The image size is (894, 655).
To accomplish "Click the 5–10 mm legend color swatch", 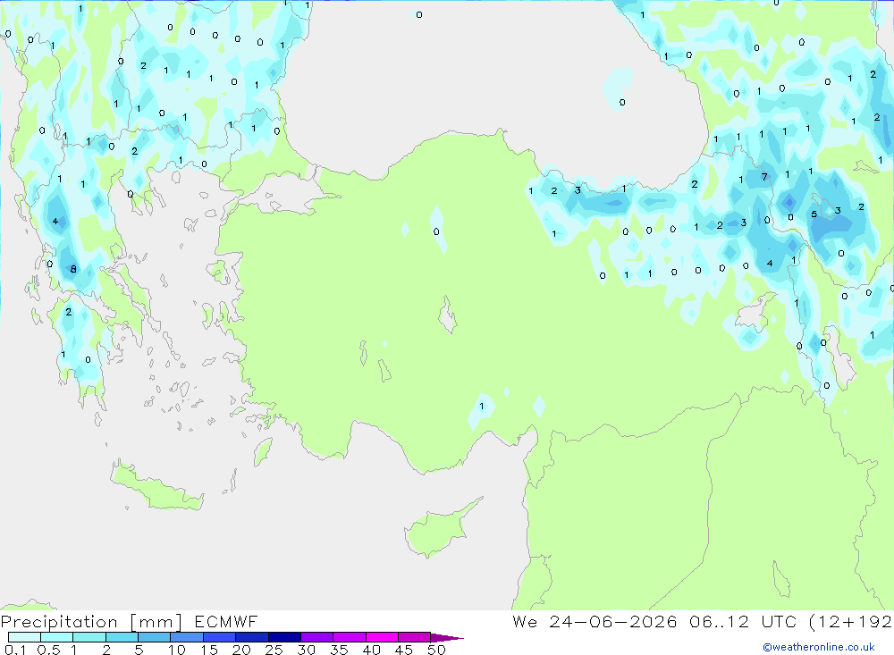I will (x=155, y=637).
